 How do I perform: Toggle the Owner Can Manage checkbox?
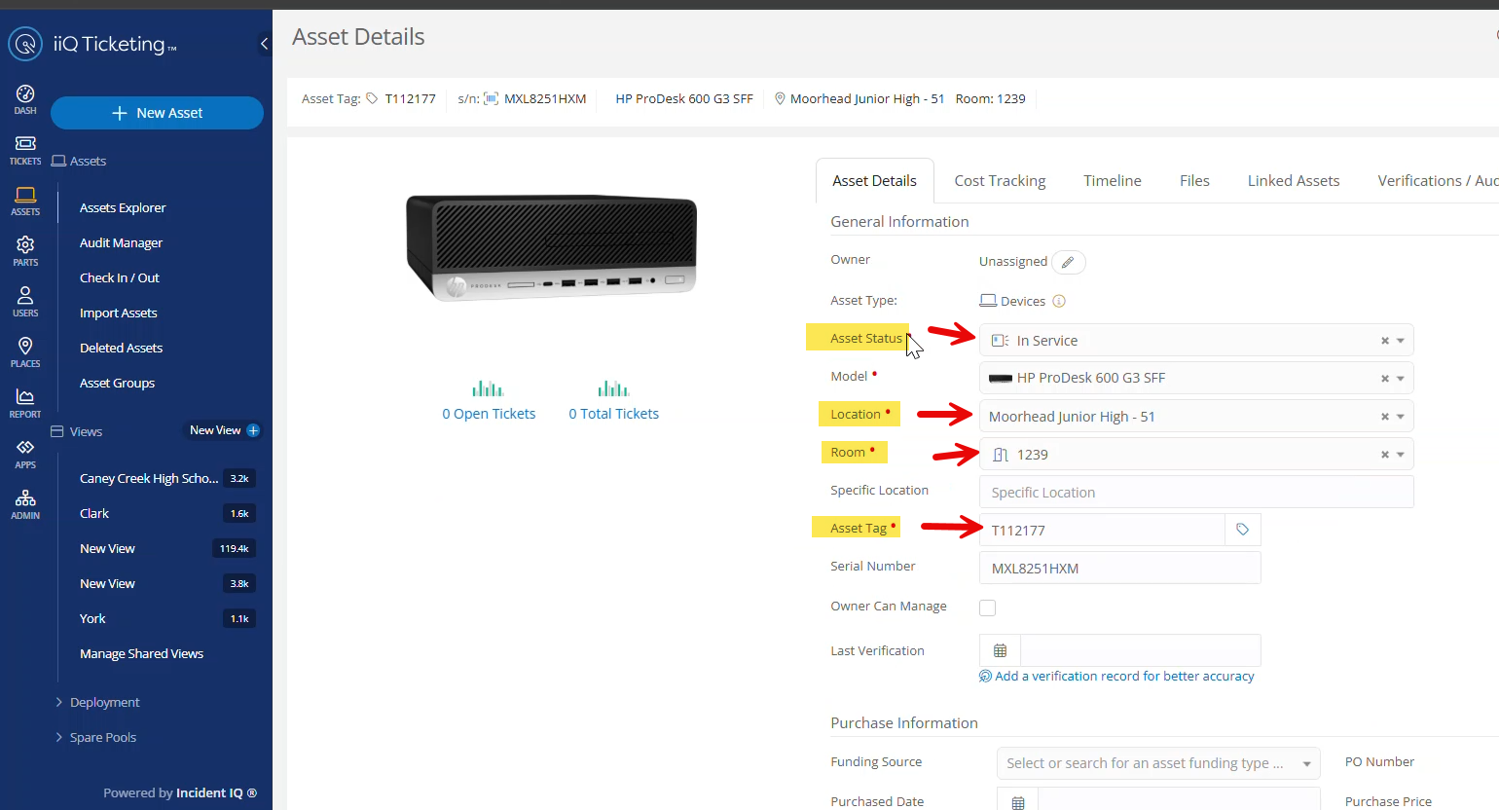[987, 607]
